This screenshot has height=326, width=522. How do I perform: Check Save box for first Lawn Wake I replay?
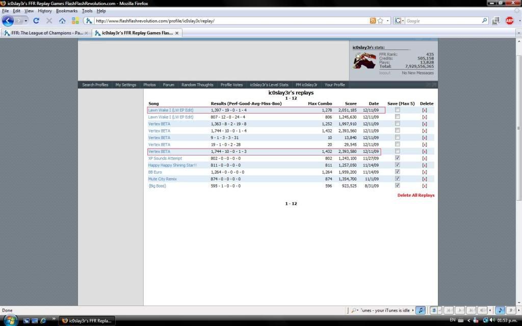point(398,110)
